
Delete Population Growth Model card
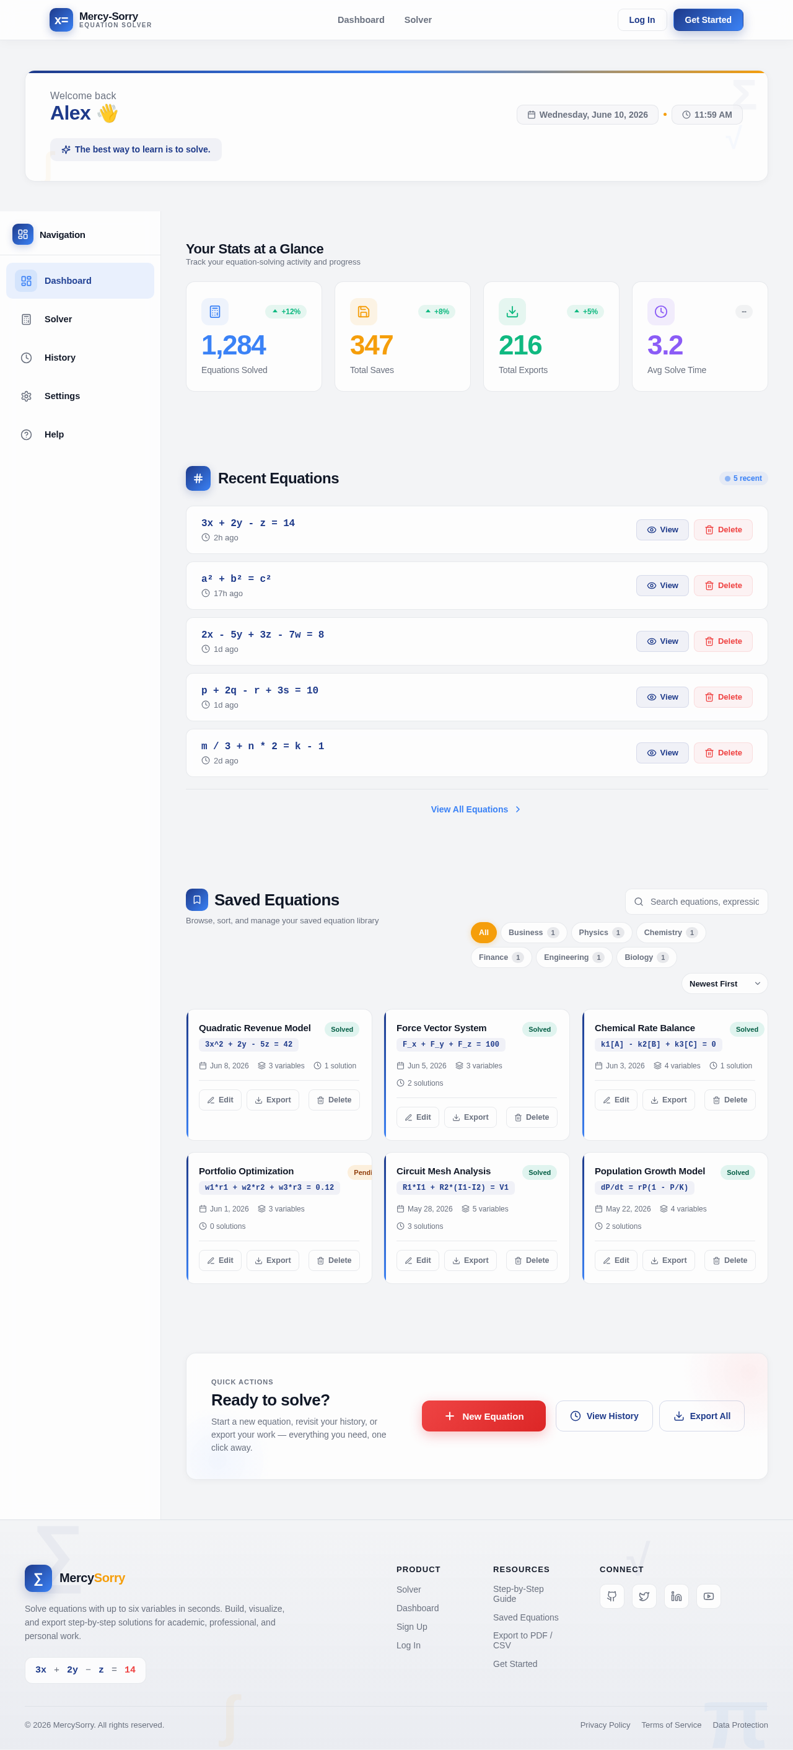pos(730,1260)
